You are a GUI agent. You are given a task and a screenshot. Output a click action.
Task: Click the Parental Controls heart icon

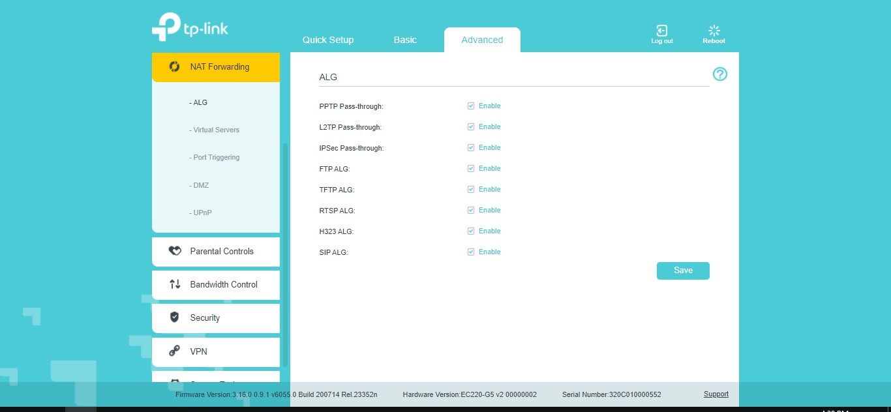pyautogui.click(x=175, y=251)
